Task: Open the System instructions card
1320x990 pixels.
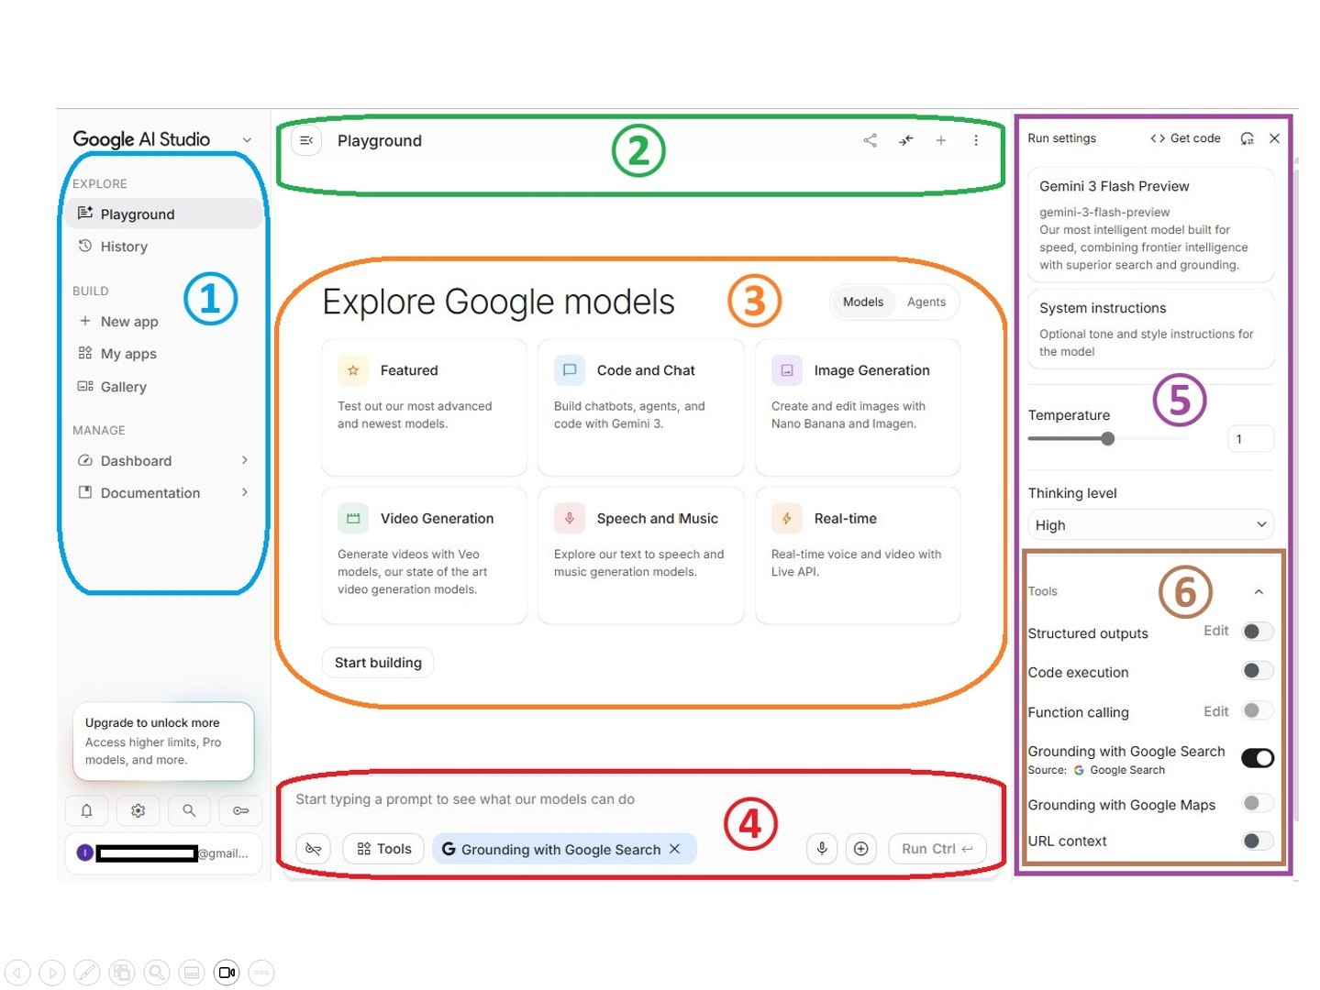Action: [x=1150, y=329]
